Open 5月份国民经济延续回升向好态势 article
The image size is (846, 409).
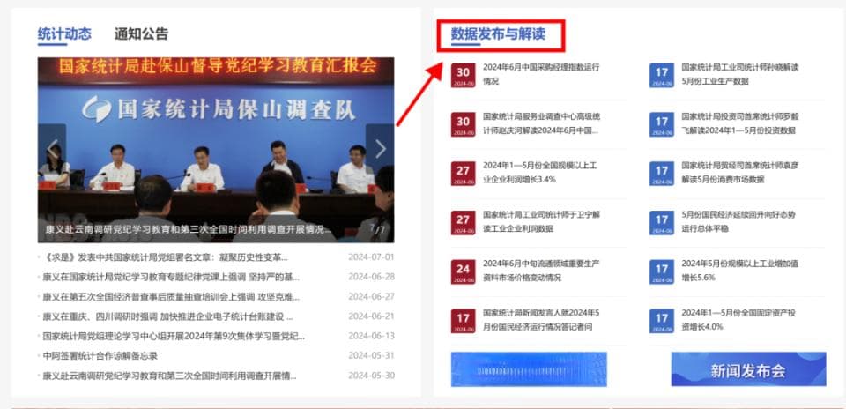[x=738, y=221]
